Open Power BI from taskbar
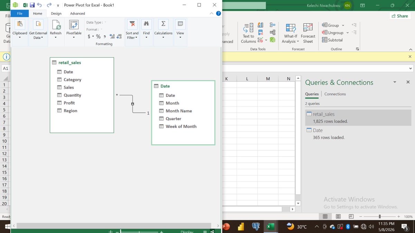415x233 pixels. pos(241,226)
